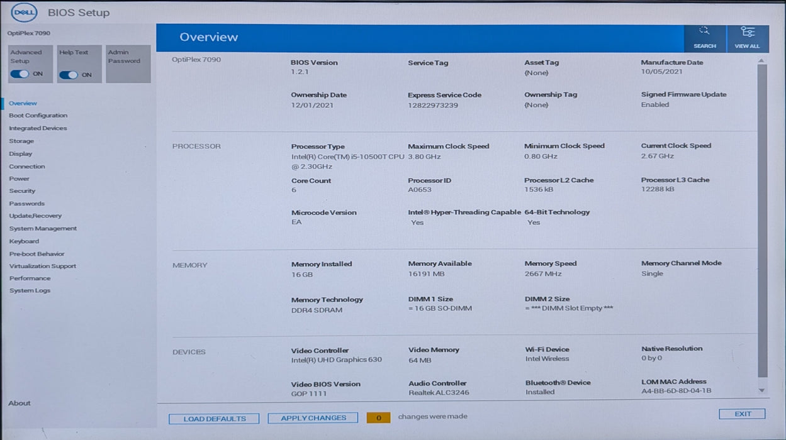Click DIMM 1 Size 16 GB SO-DIMM

point(440,309)
